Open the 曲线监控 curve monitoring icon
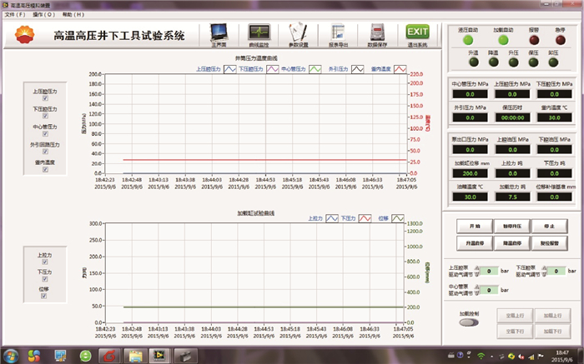The height and width of the screenshot is (364, 584). [x=259, y=35]
